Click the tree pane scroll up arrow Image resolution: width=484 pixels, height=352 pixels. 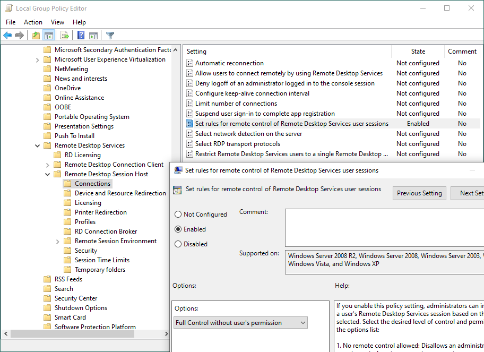pyautogui.click(x=175, y=50)
